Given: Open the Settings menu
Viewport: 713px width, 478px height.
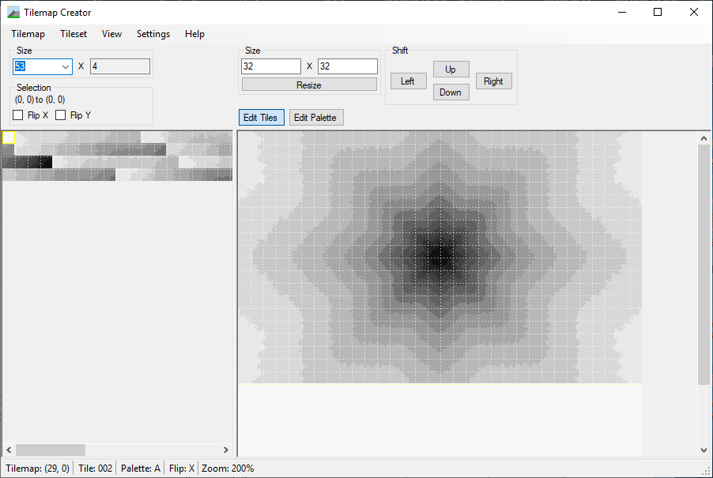Looking at the screenshot, I should tap(153, 34).
